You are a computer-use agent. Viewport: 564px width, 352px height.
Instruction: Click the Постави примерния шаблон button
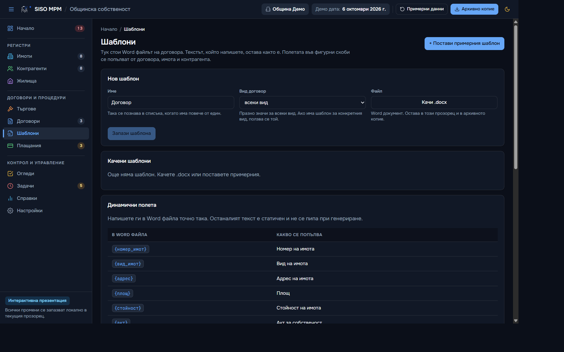point(464,43)
